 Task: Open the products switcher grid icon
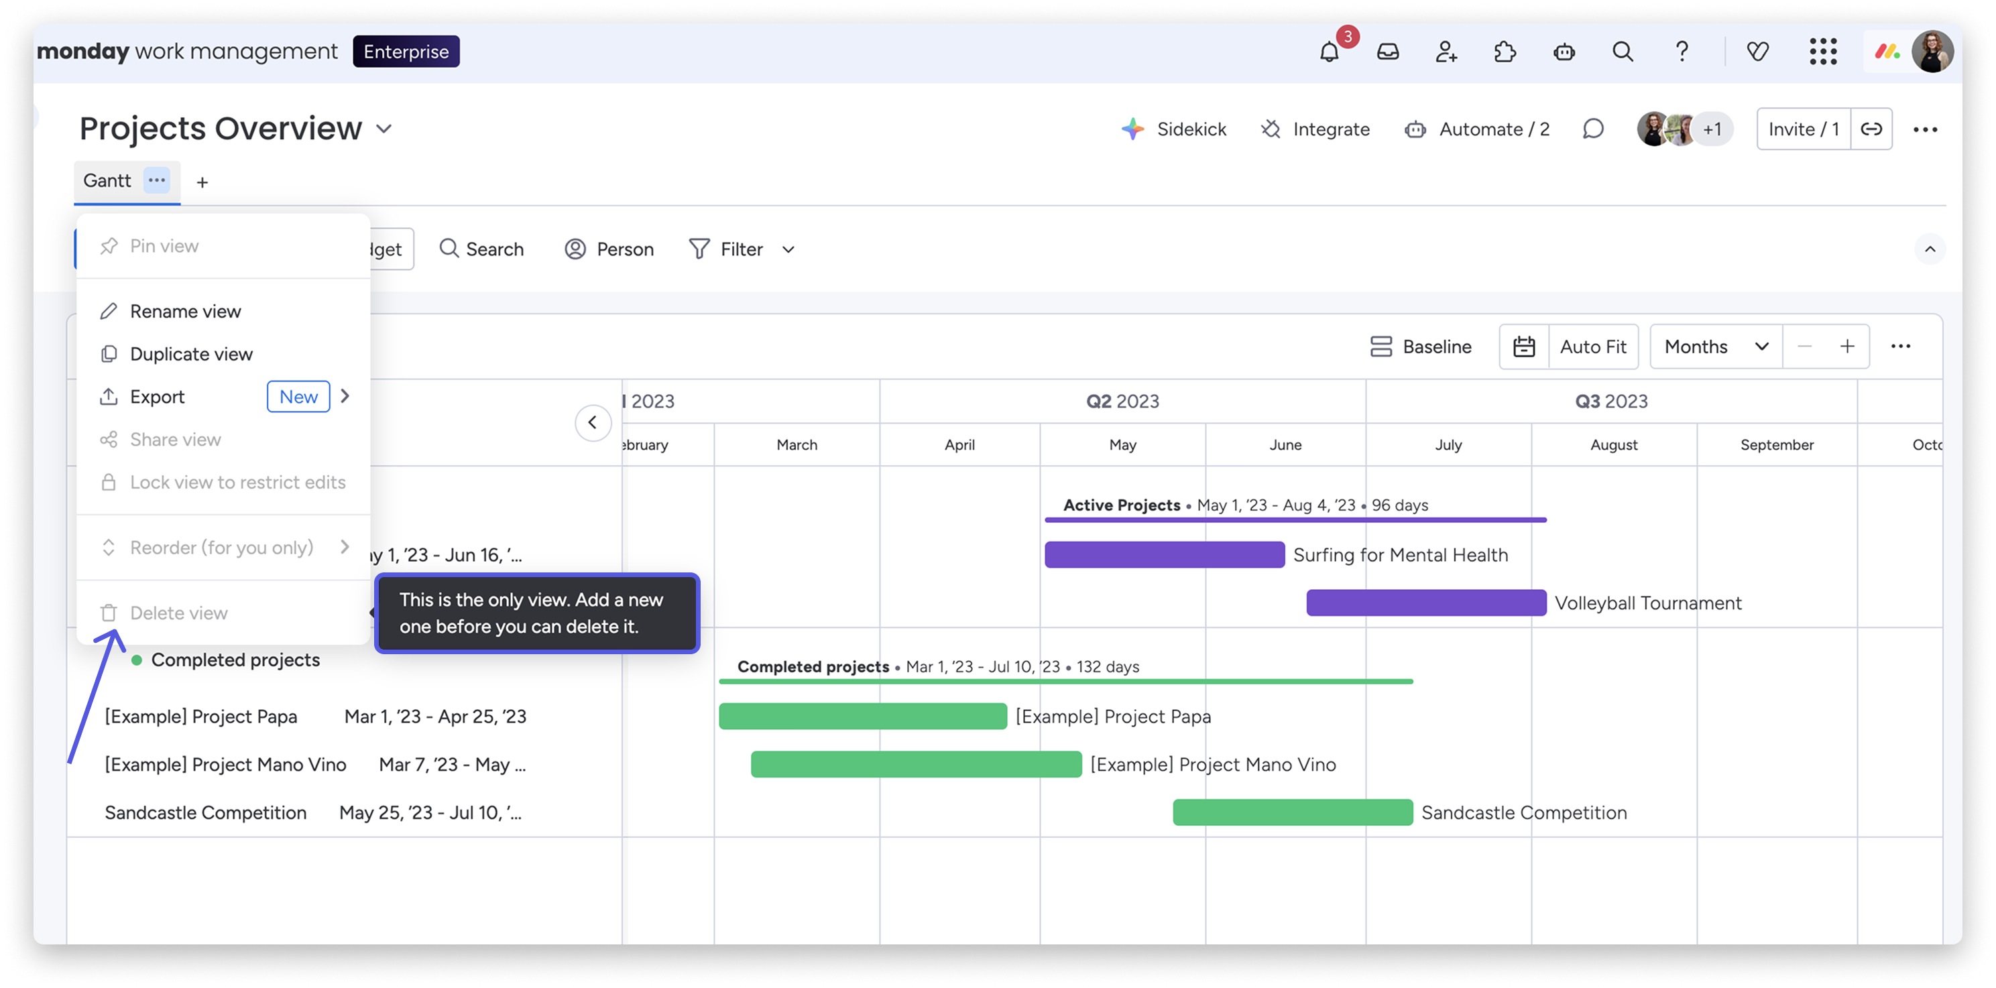(x=1822, y=52)
